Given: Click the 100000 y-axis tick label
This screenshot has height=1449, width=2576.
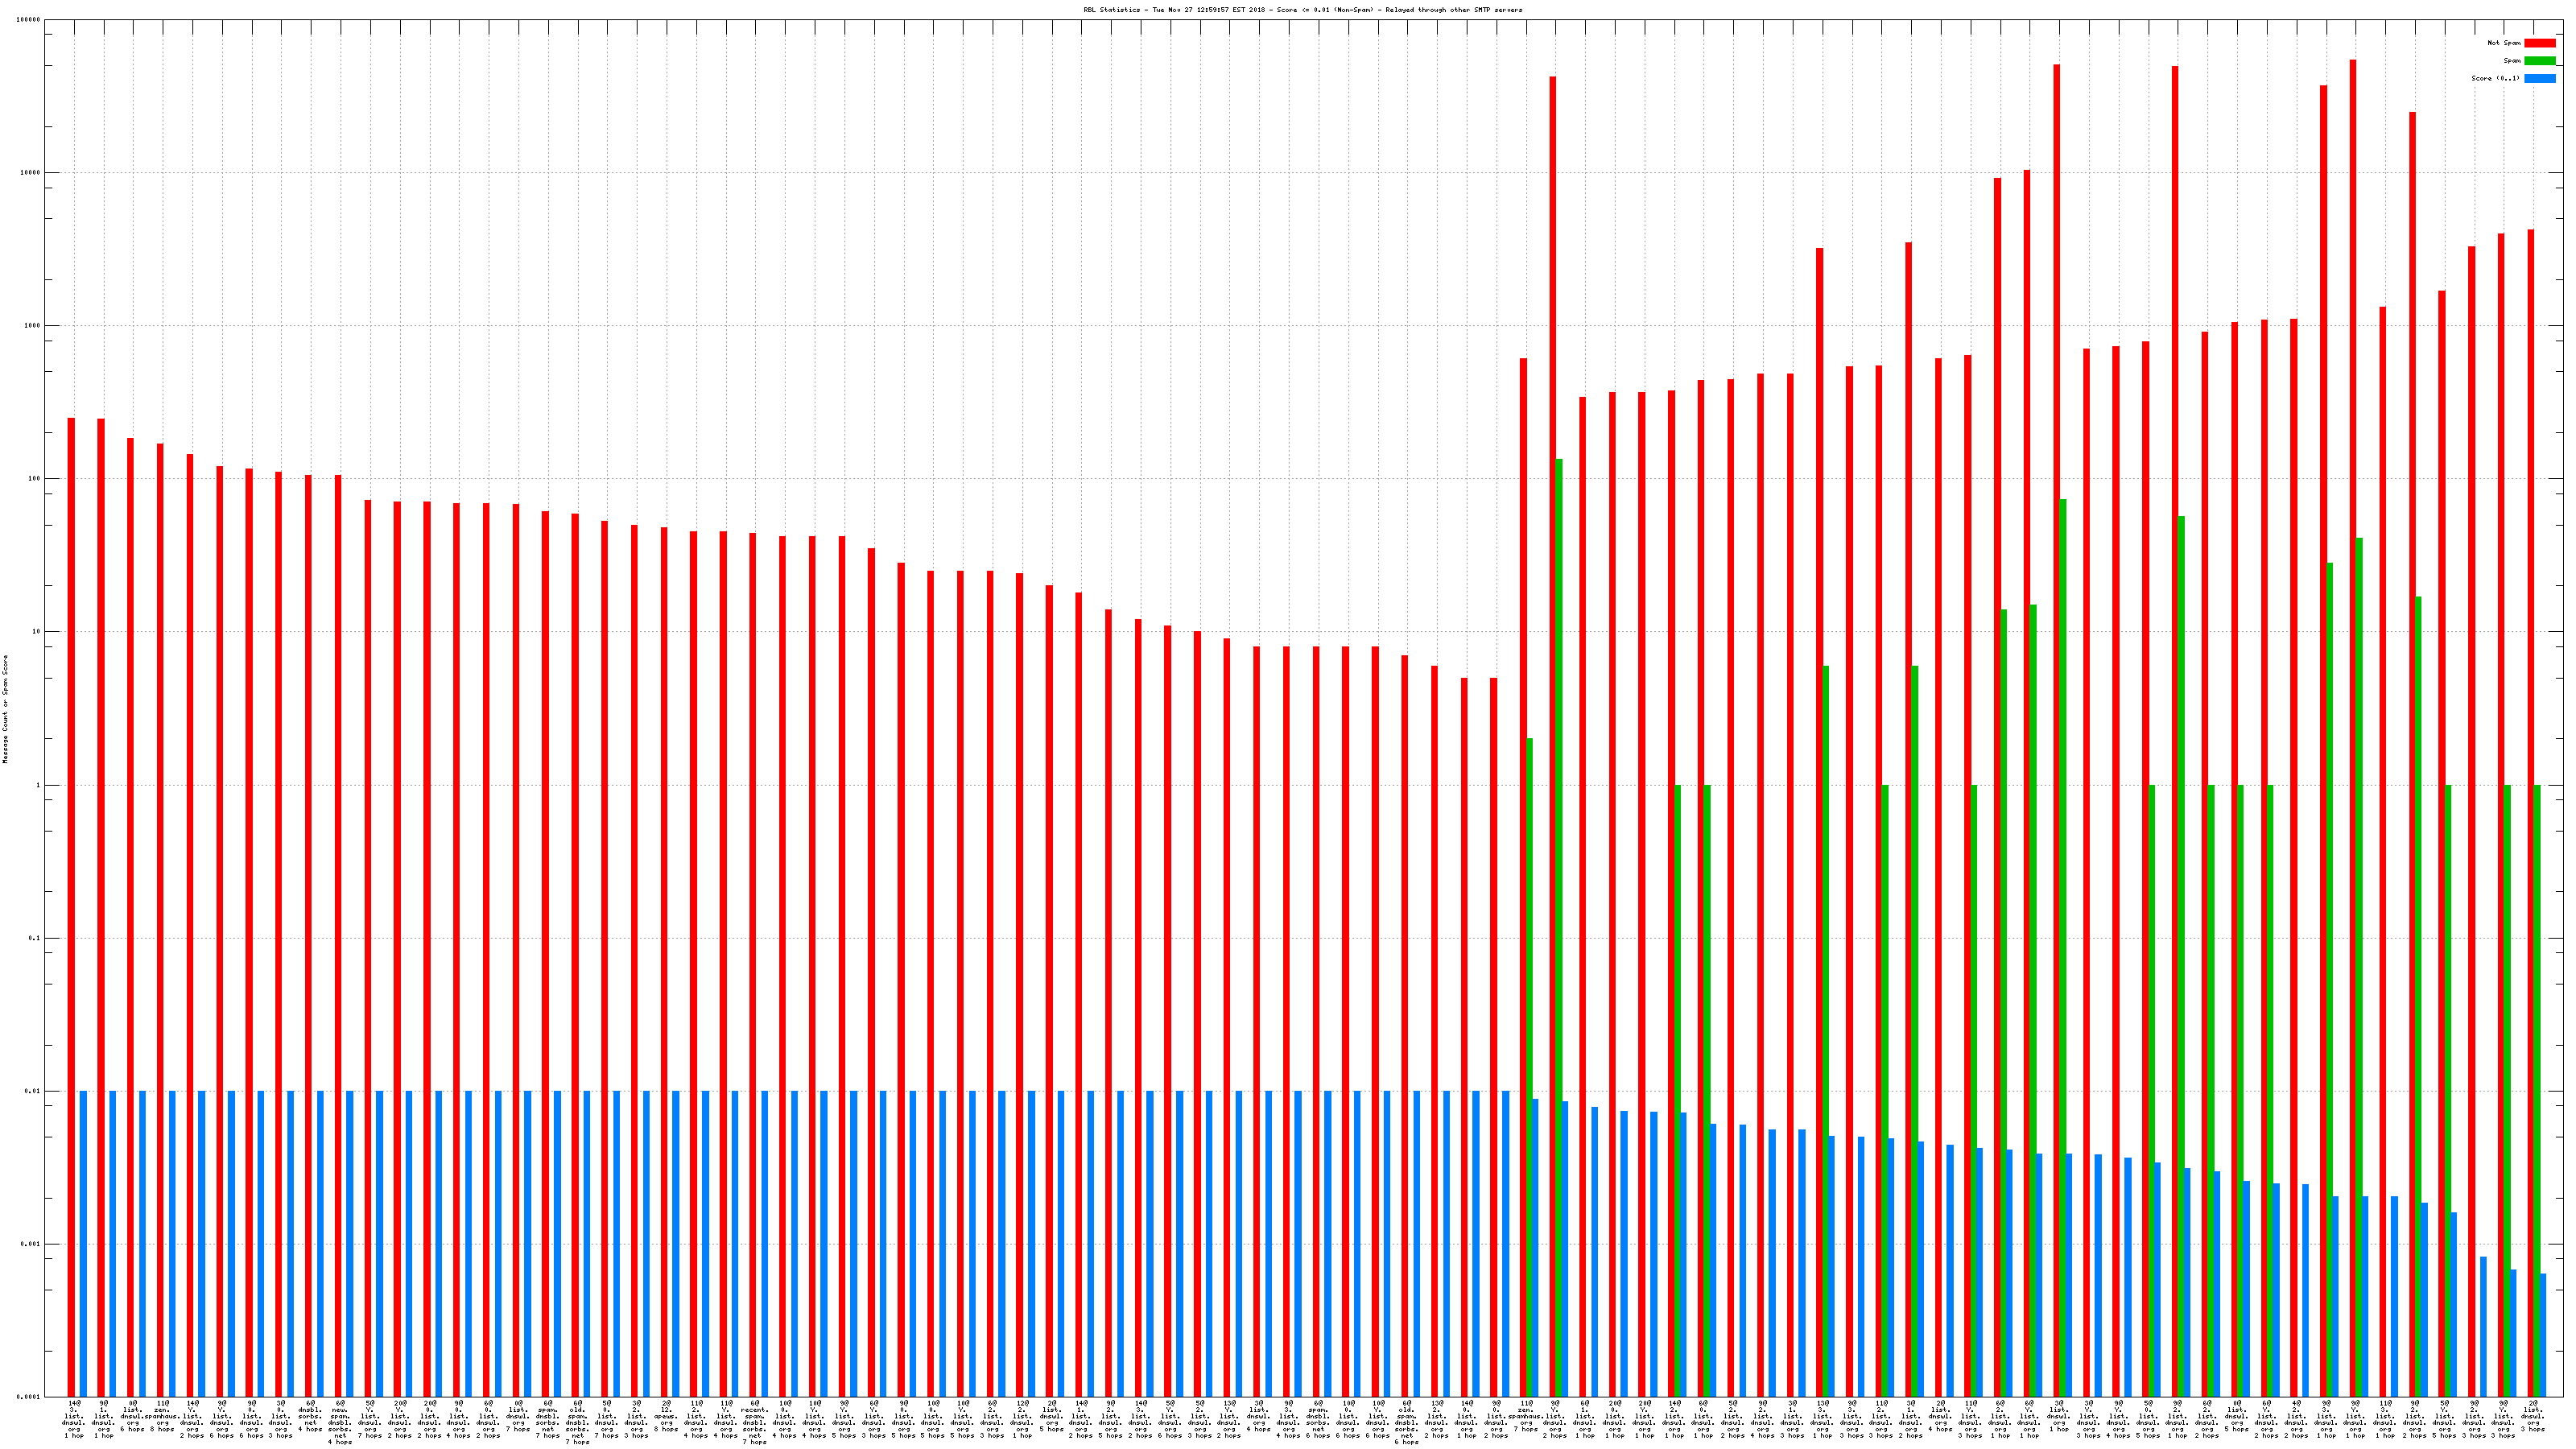Looking at the screenshot, I should tap(28, 20).
